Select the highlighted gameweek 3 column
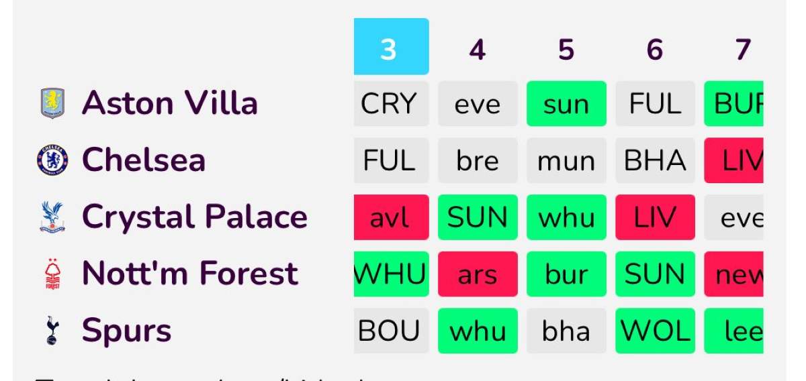Image resolution: width=806 pixels, height=381 pixels. [x=391, y=47]
